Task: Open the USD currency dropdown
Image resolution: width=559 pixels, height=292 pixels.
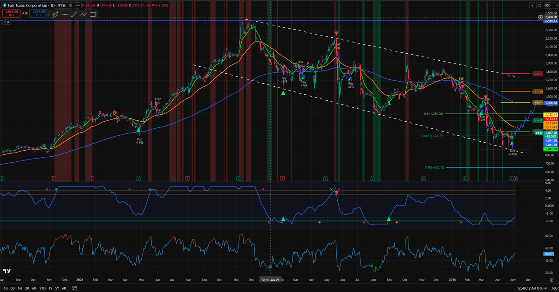Action: [551, 6]
